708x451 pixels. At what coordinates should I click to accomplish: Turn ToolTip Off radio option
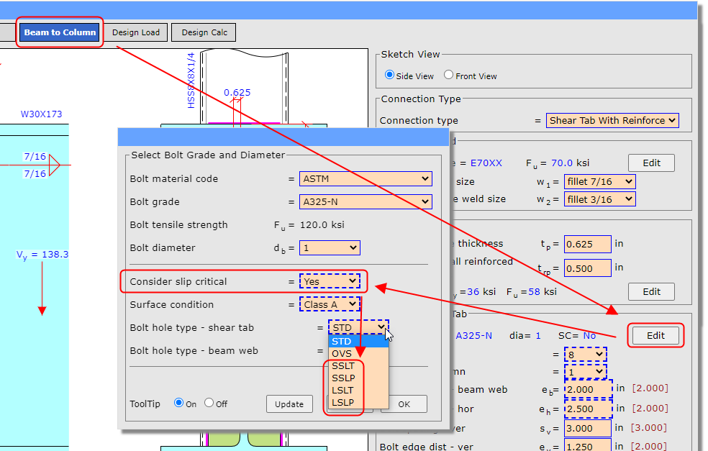point(209,404)
